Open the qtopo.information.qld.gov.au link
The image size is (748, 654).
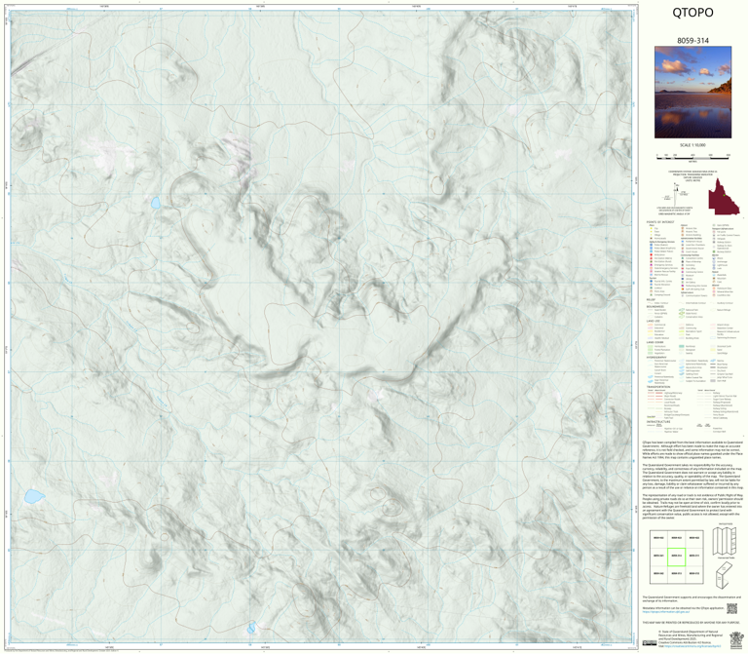666,610
